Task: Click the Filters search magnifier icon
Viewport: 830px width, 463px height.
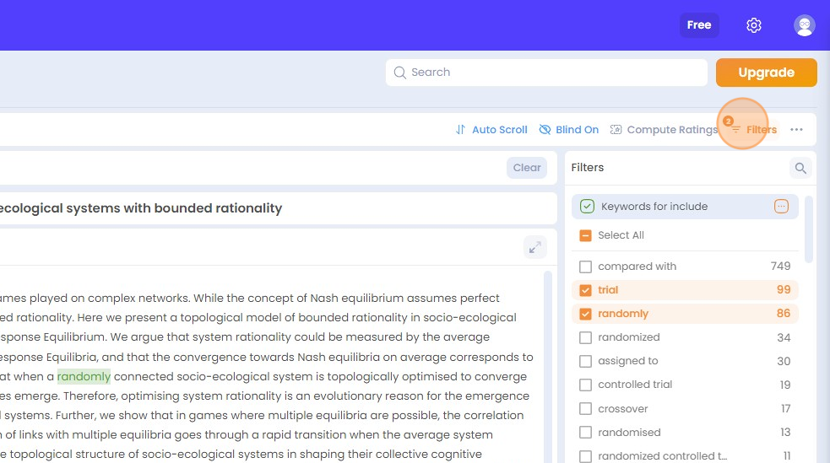Action: pos(800,169)
